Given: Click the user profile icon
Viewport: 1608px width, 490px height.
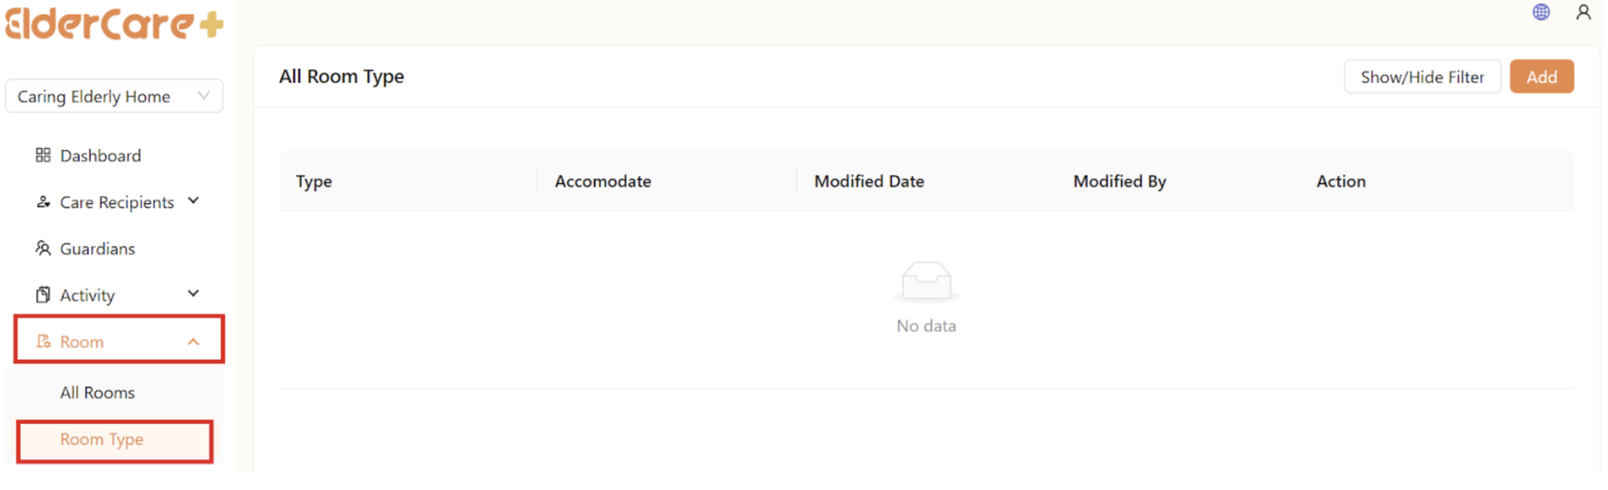Looking at the screenshot, I should point(1583,12).
